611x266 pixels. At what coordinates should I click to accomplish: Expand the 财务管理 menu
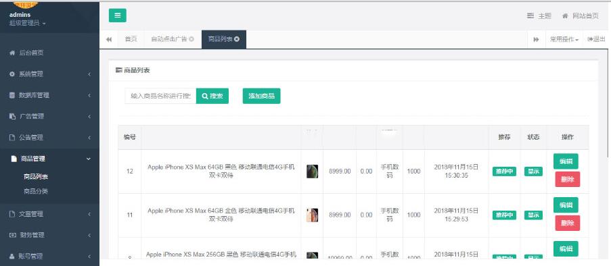coord(49,235)
